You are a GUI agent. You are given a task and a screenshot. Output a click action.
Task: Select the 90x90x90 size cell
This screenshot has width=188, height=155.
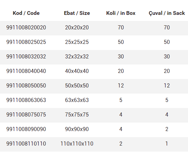(77, 129)
